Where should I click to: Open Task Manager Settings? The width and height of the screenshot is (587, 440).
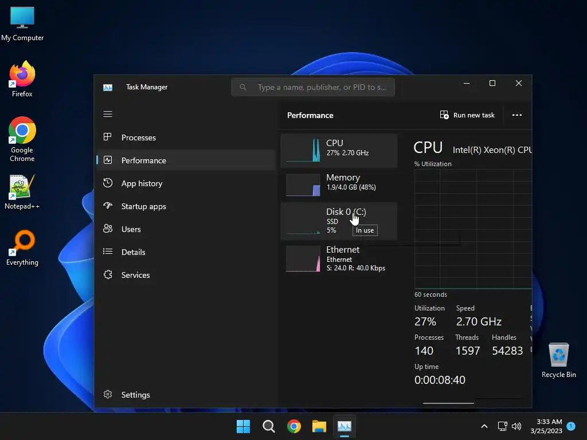(186, 394)
